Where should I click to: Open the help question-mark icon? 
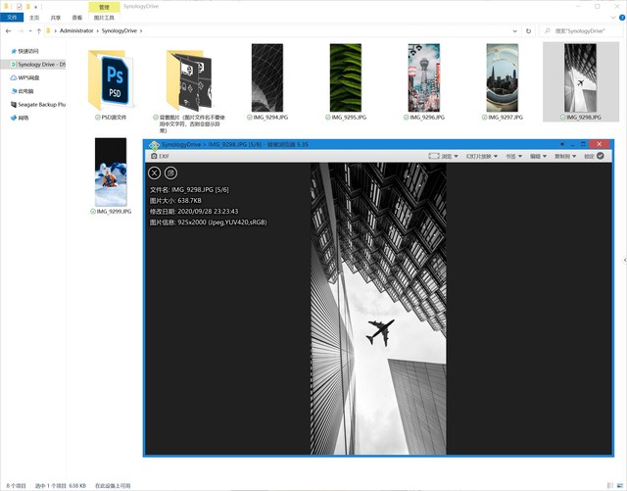pyautogui.click(x=622, y=18)
